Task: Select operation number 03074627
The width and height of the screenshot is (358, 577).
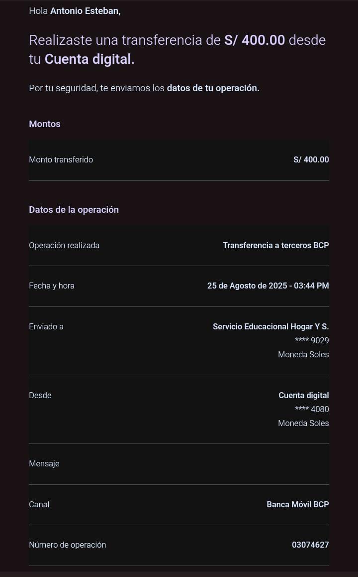Action: click(x=310, y=545)
